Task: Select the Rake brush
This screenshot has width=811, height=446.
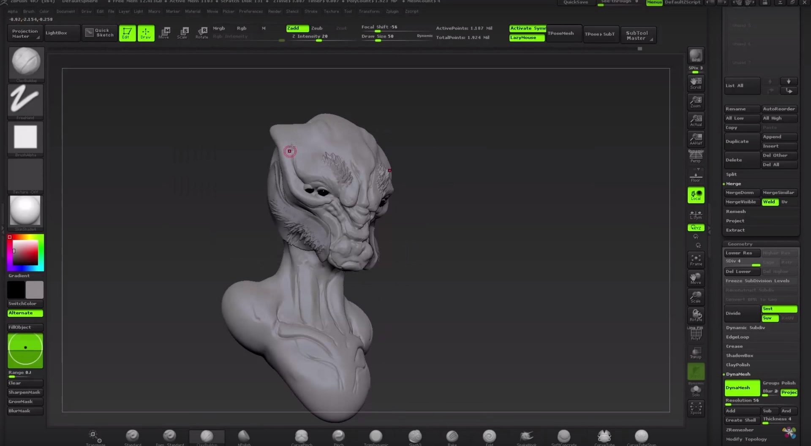Action: [452, 437]
